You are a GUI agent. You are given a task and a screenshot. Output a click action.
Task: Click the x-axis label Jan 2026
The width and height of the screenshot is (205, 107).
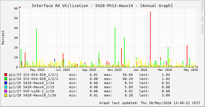click(140, 70)
